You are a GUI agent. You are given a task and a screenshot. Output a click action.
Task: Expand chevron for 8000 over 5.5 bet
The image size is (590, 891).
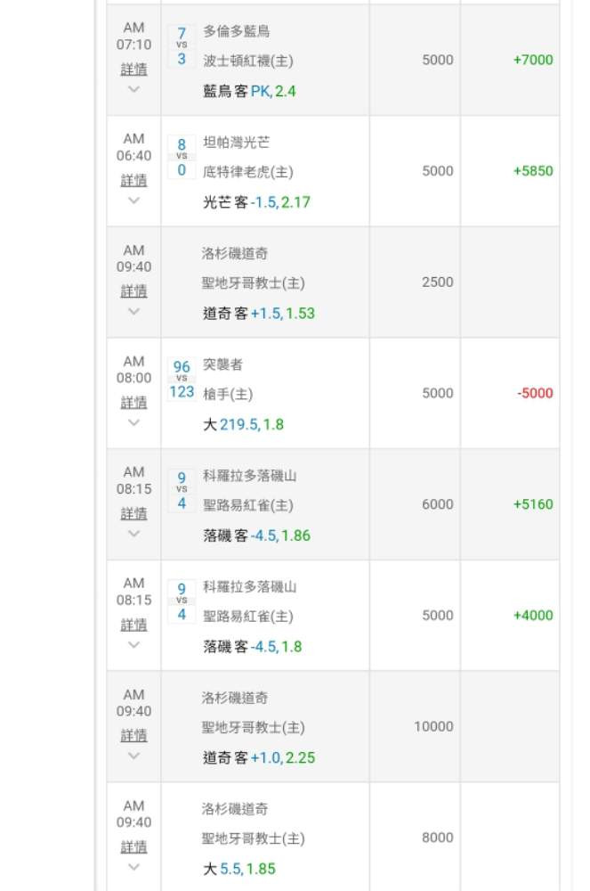tap(133, 867)
